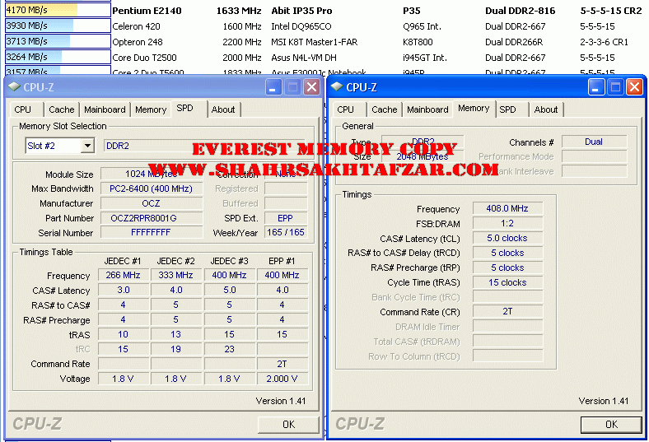Viewport: 649px width, 442px height.
Task: Open SPD tab in right CPU-Z window
Action: click(508, 109)
